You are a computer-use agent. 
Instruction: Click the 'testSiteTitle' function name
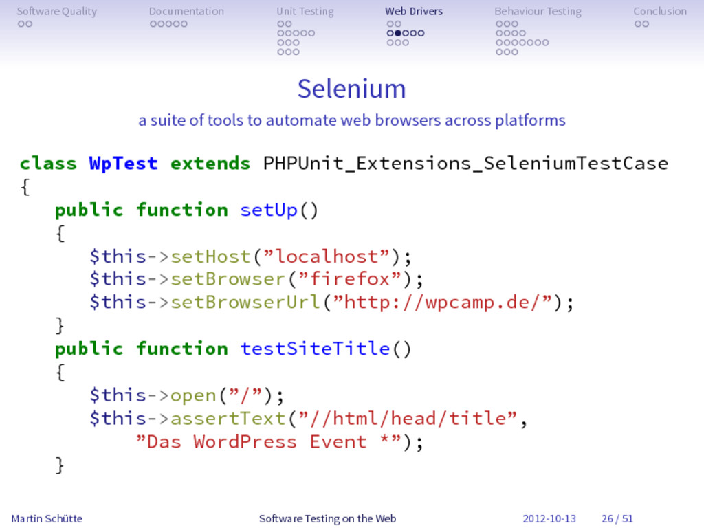315,349
